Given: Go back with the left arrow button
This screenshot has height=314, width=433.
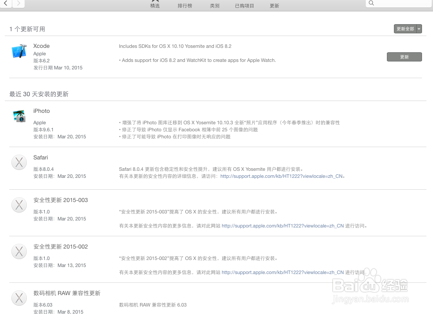Looking at the screenshot, I should [6, 4].
